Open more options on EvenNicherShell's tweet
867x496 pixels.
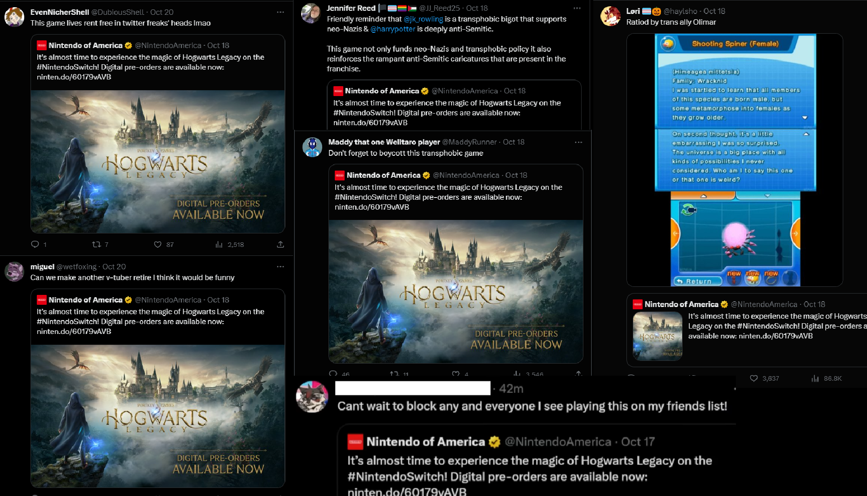[x=280, y=12]
